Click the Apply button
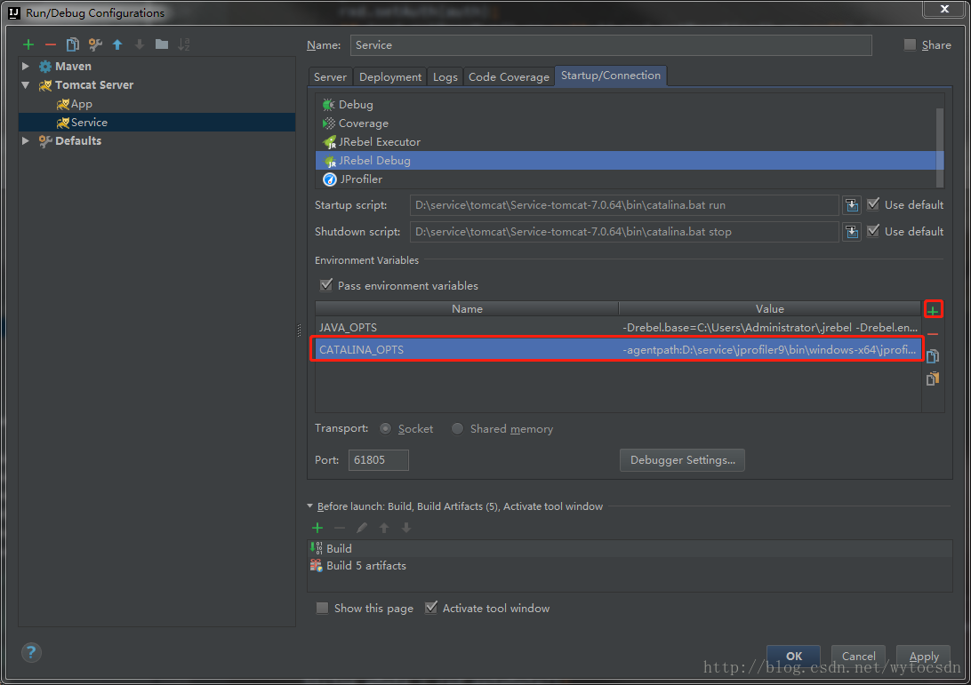This screenshot has height=685, width=971. 924,656
